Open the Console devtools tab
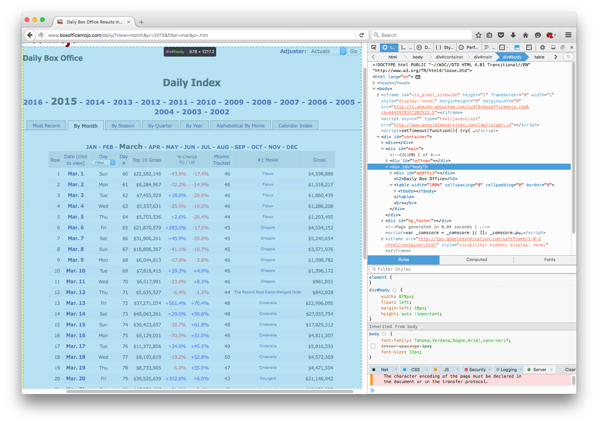Screen dimensions: 598x425 pos(406,47)
